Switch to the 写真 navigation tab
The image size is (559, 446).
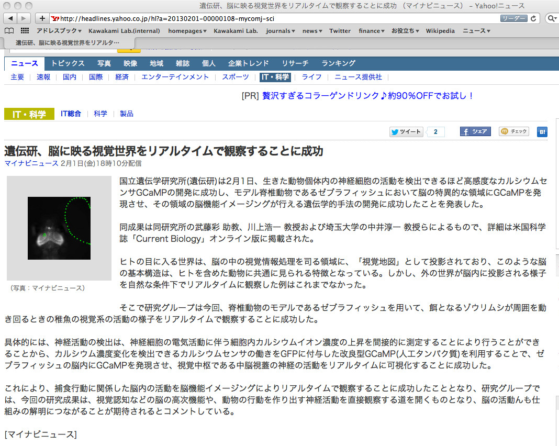[x=104, y=63]
